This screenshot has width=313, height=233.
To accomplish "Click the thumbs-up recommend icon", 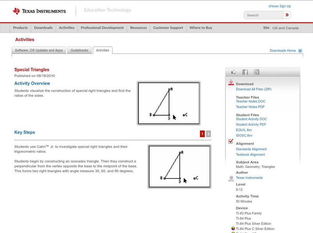I will [x=234, y=72].
